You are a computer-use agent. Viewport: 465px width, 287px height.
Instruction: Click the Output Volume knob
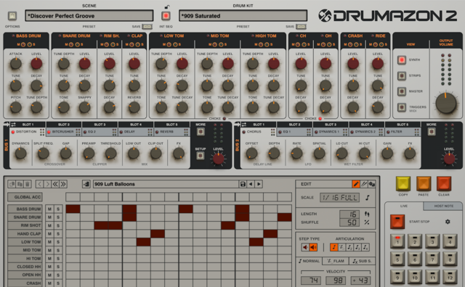(x=445, y=103)
